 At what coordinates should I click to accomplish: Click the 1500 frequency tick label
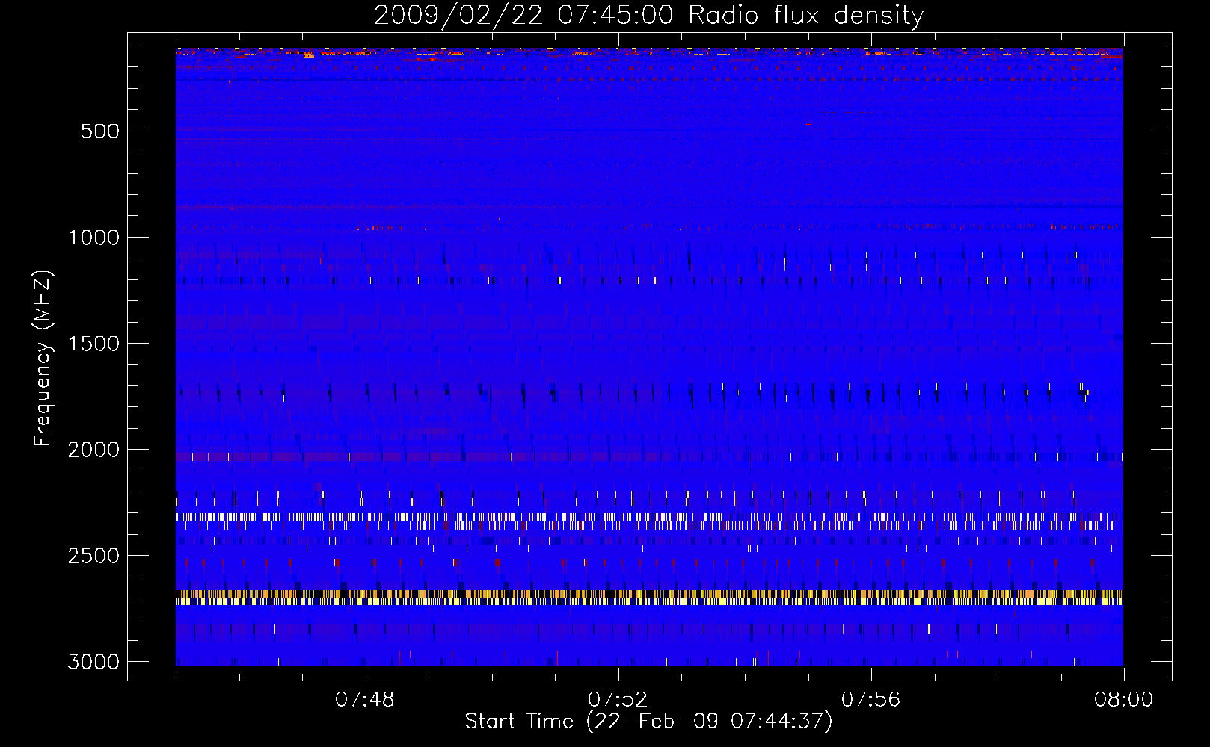coord(93,344)
